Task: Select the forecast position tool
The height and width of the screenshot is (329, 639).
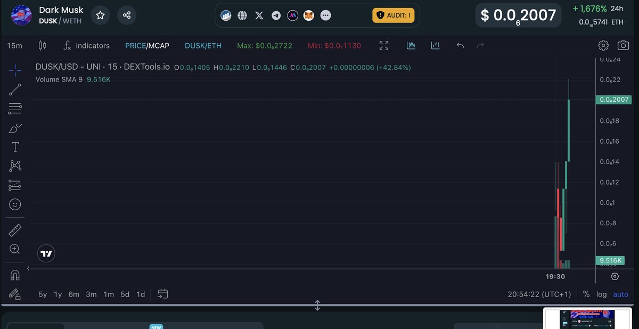Action: coord(15,185)
